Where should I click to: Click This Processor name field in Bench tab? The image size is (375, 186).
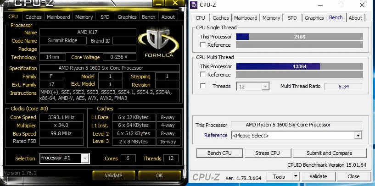[x=297, y=125]
